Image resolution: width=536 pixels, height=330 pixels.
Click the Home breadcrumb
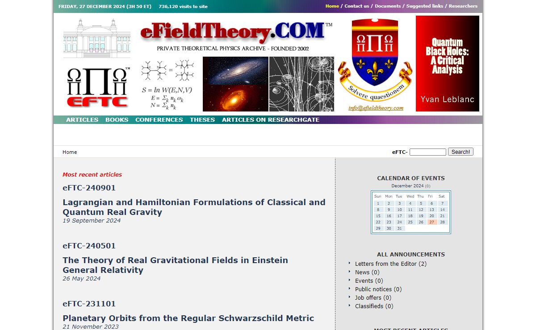point(70,152)
